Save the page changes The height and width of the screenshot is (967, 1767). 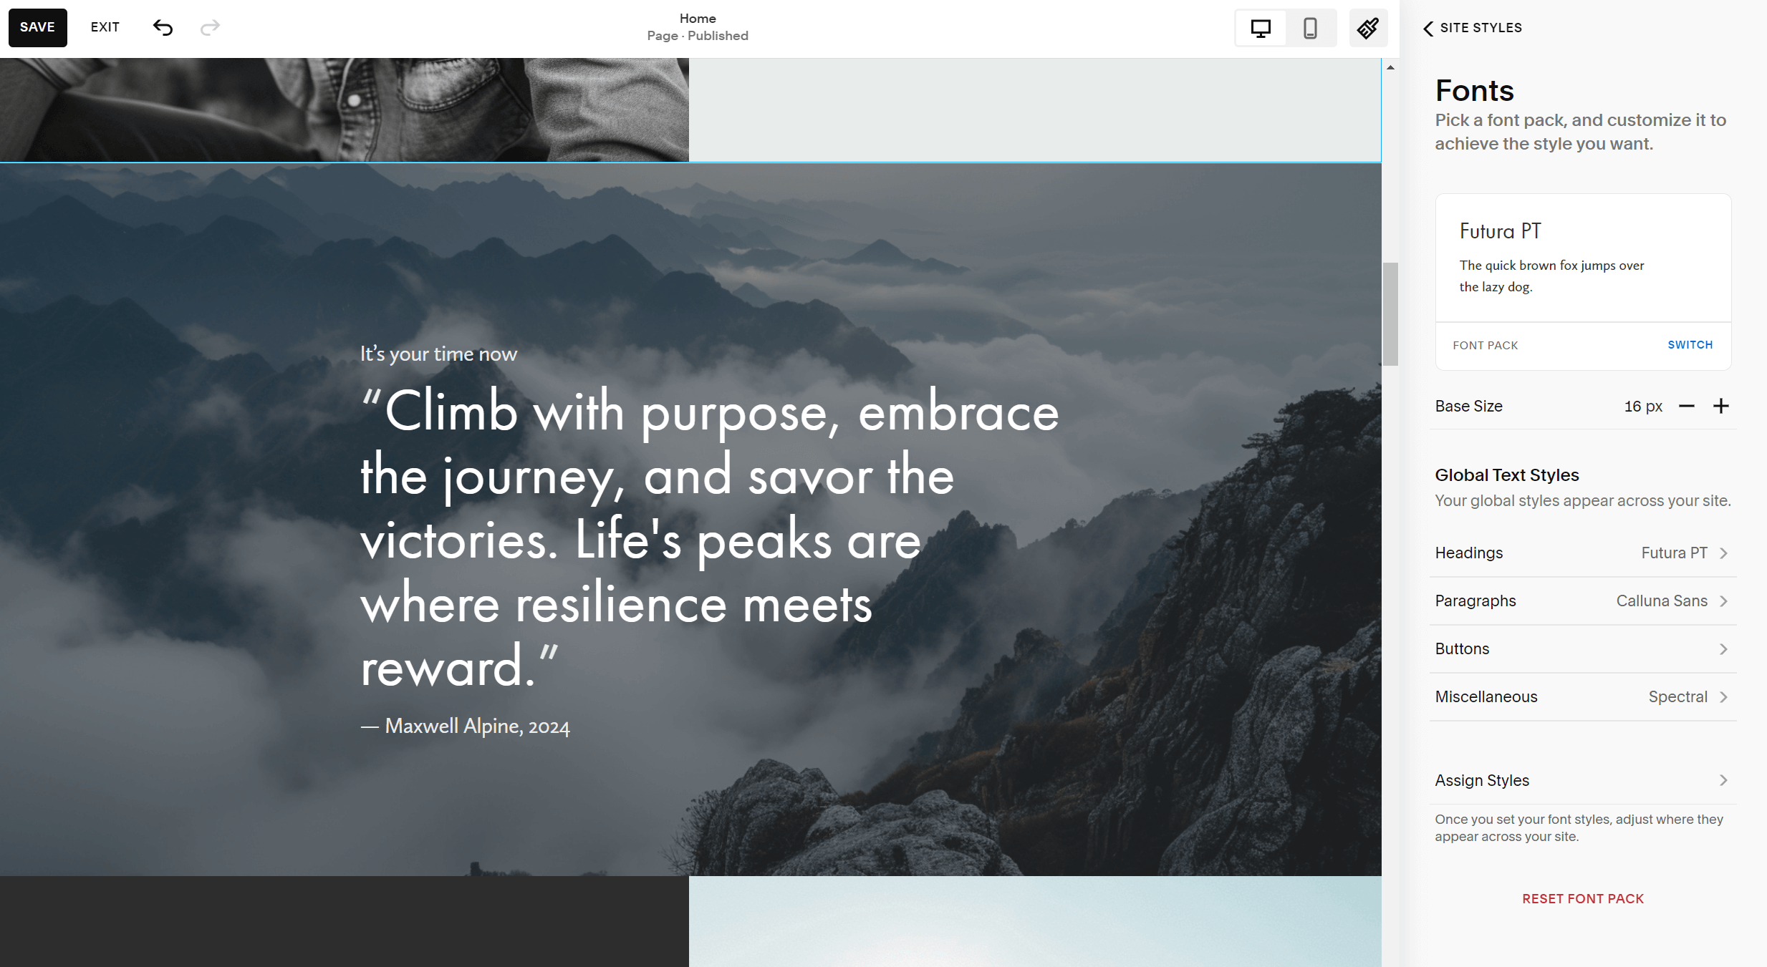click(38, 28)
